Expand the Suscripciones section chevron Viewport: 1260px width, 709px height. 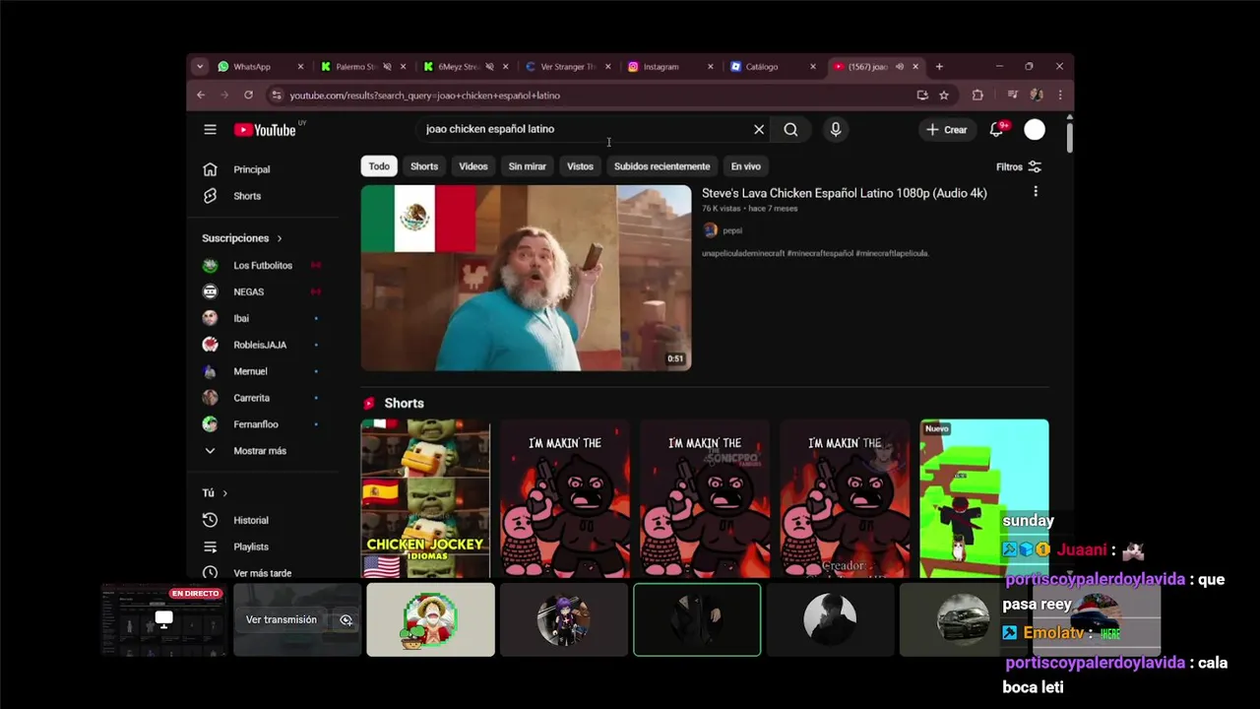(280, 238)
